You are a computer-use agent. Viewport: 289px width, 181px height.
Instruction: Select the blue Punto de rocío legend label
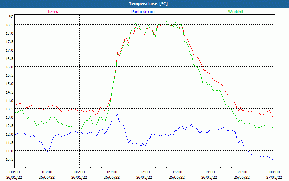pyautogui.click(x=144, y=12)
